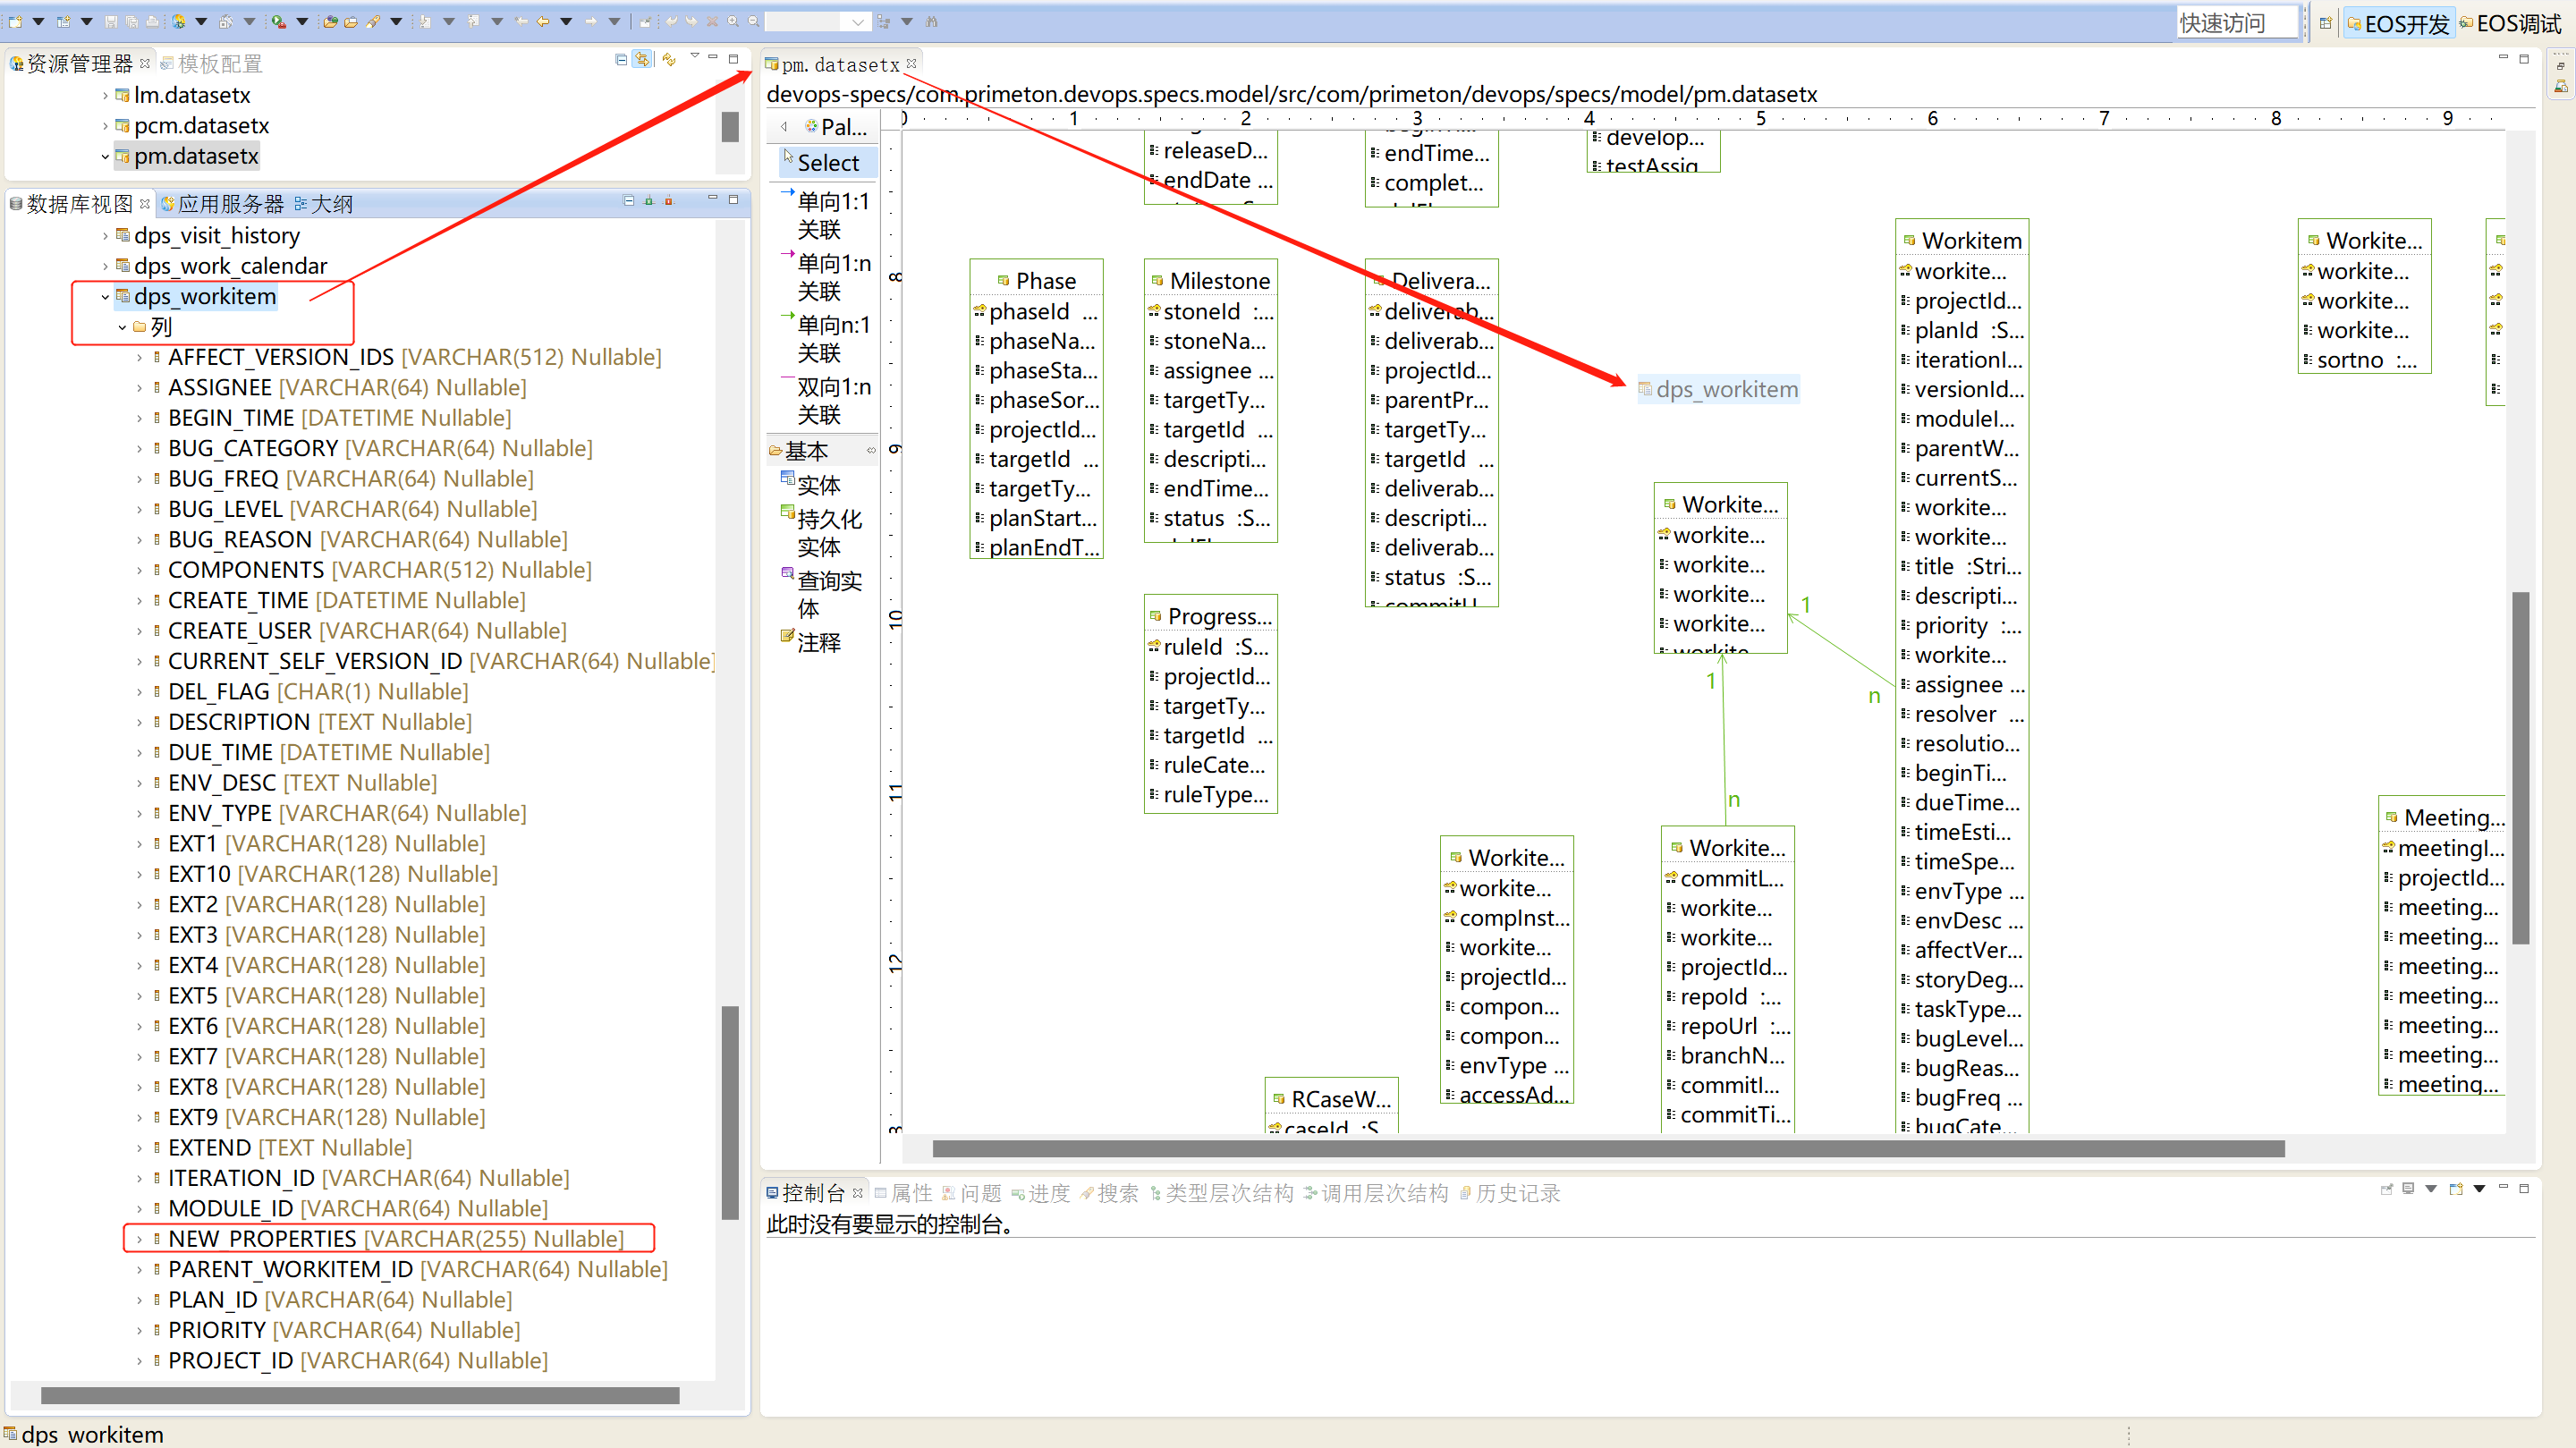Click the 快速访问 quick access field
Image resolution: width=2576 pixels, height=1448 pixels.
point(2236,23)
